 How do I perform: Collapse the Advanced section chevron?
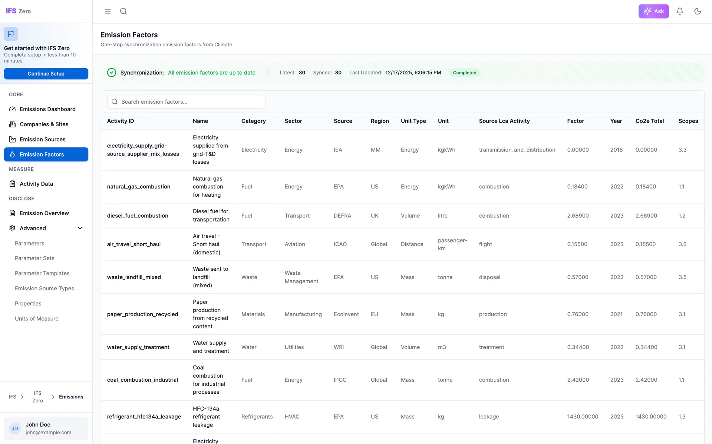point(80,228)
